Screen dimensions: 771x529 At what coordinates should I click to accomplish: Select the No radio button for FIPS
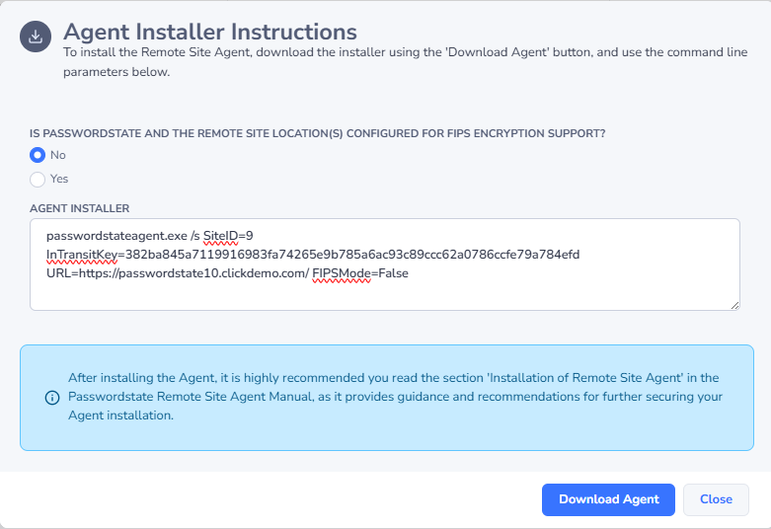coord(38,155)
